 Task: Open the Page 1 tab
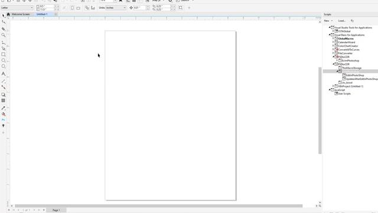(56, 210)
